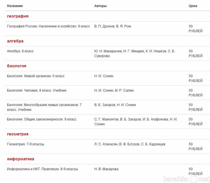
Task: Click the Алгебра. 8 класс title
Action: [x=20, y=51]
